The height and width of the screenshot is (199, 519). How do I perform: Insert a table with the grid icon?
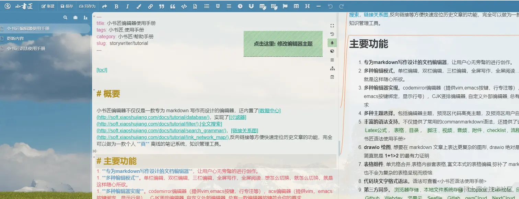click(x=296, y=6)
